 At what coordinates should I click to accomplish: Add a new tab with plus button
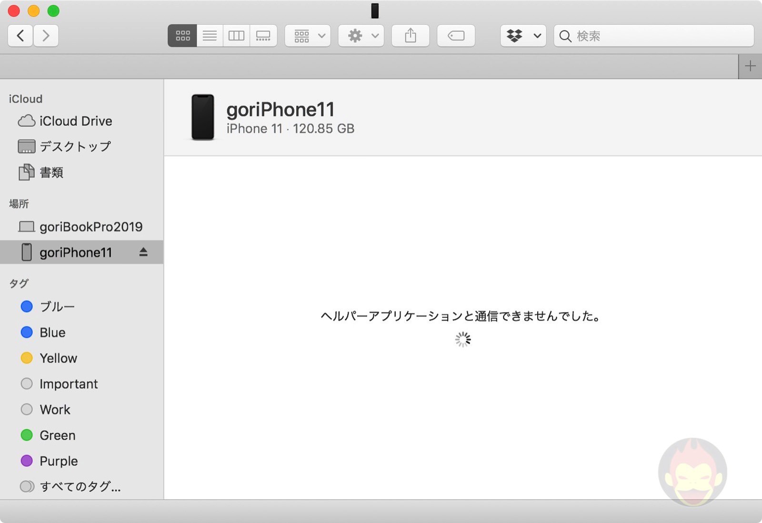pos(750,66)
